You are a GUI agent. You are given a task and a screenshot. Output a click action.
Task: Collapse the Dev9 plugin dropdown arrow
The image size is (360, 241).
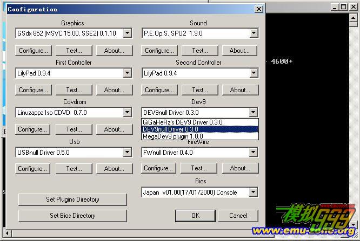(253, 113)
